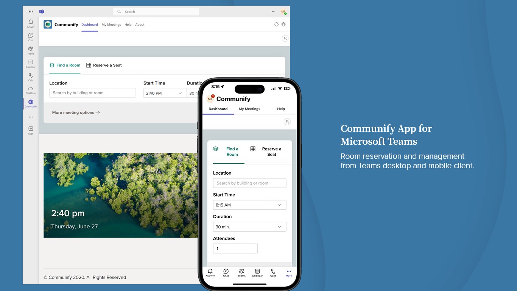The width and height of the screenshot is (517, 291).
Task: Tap Chat in phone bottom bar
Action: (226, 273)
